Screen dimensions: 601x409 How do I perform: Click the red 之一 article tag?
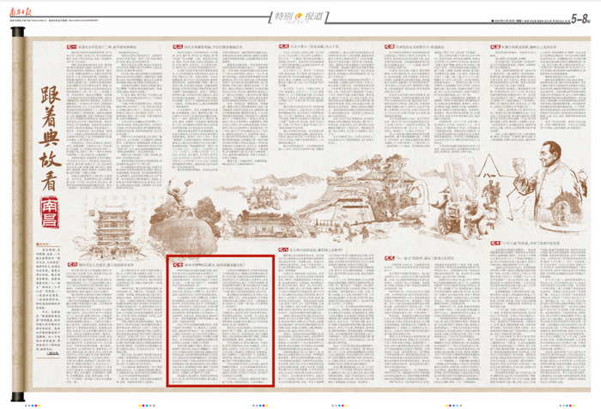71,47
